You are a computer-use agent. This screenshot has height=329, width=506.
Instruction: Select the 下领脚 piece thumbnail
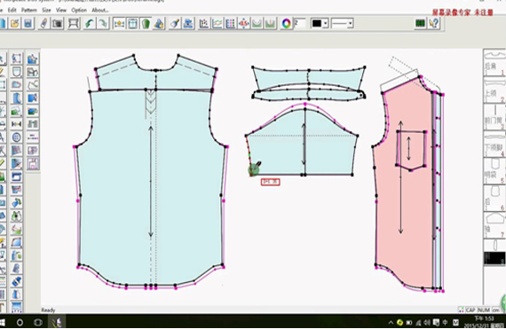point(495,145)
